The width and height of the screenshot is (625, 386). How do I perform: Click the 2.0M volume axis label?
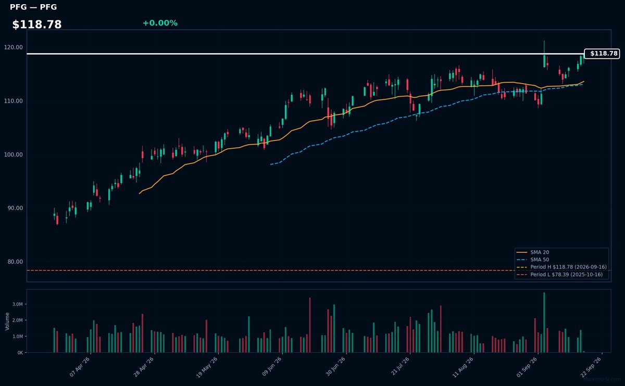click(18, 320)
